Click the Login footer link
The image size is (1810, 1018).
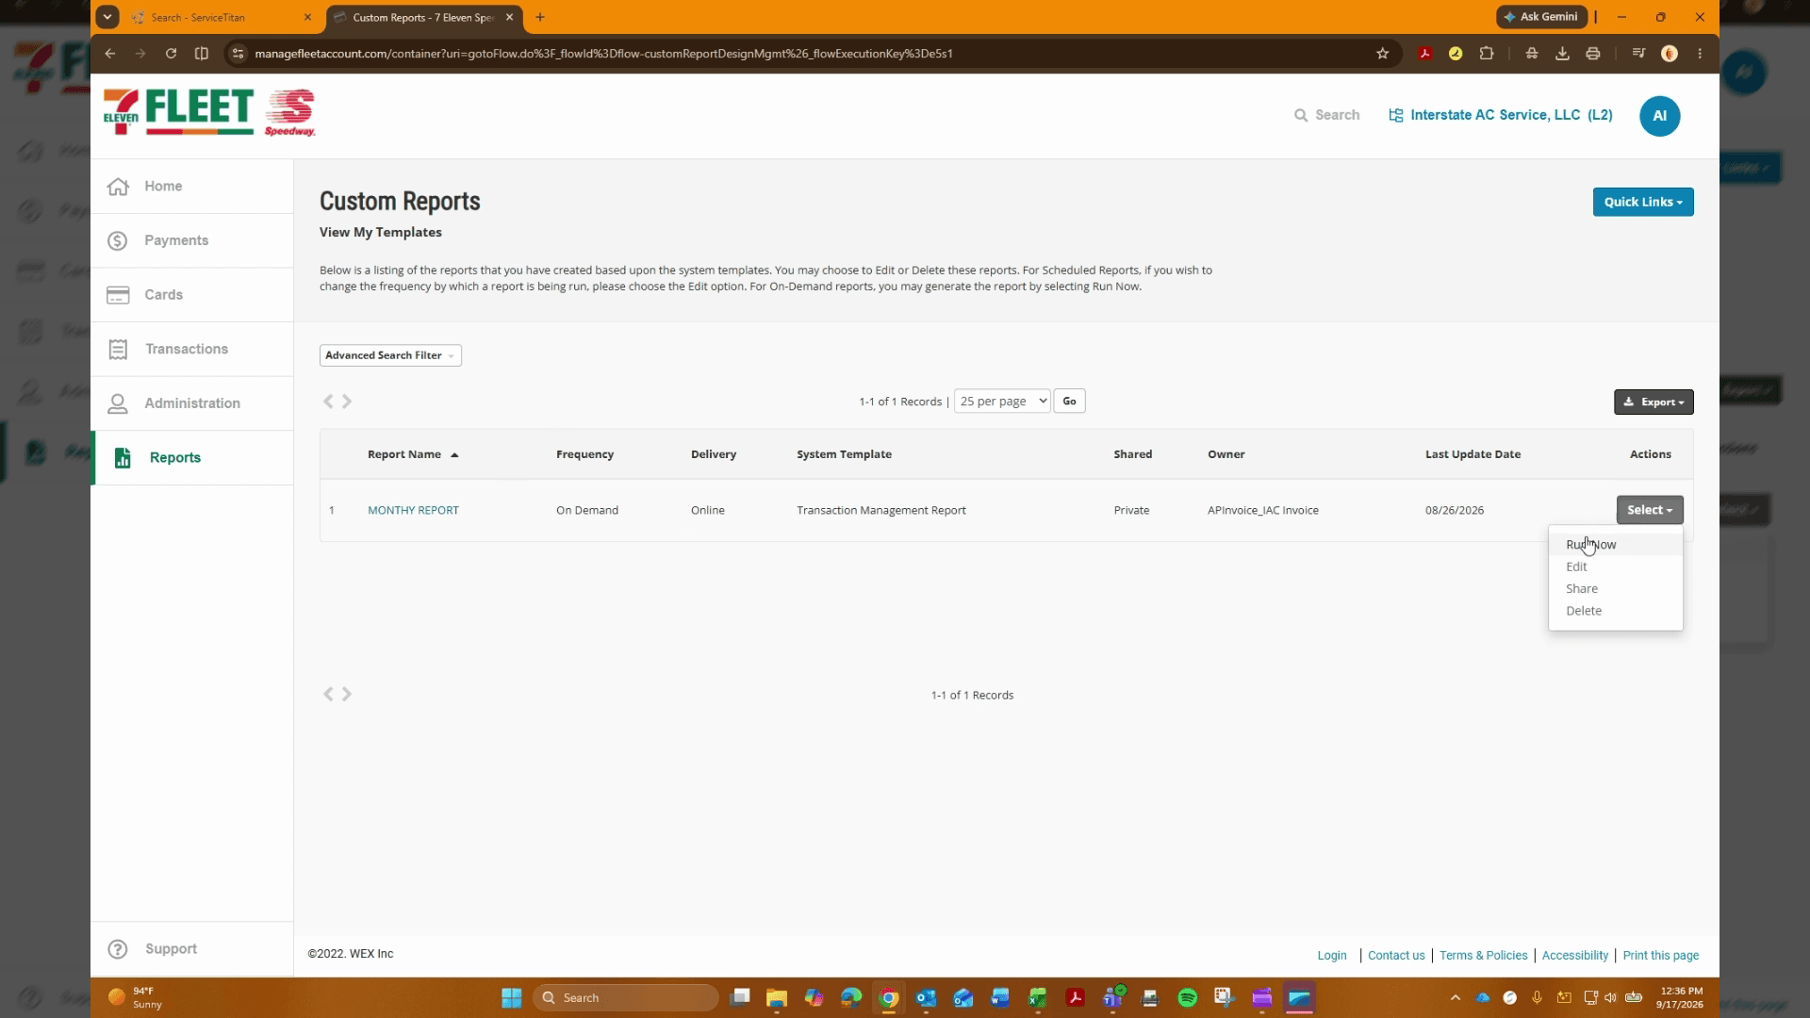(1331, 955)
